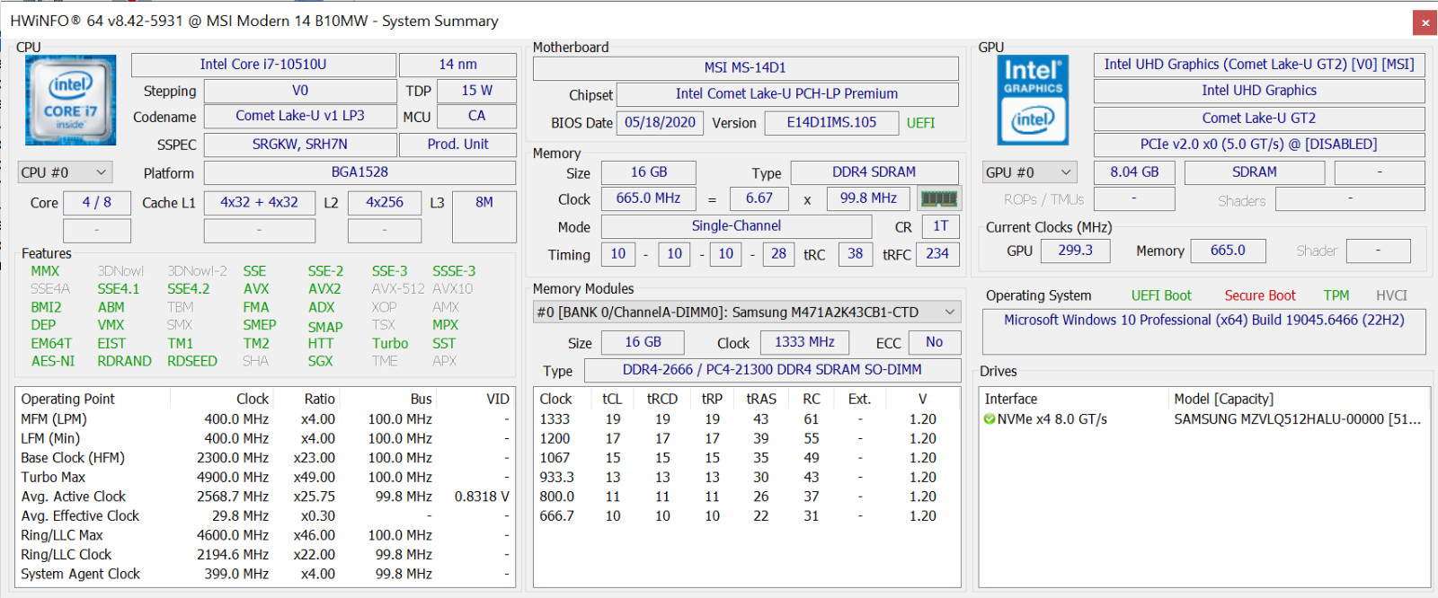
Task: Click the System Agent Clock row
Action: [x=265, y=574]
